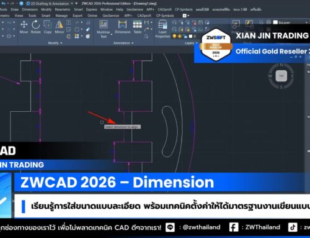Select the Copy tool
310x238 pixels.
point(48,27)
